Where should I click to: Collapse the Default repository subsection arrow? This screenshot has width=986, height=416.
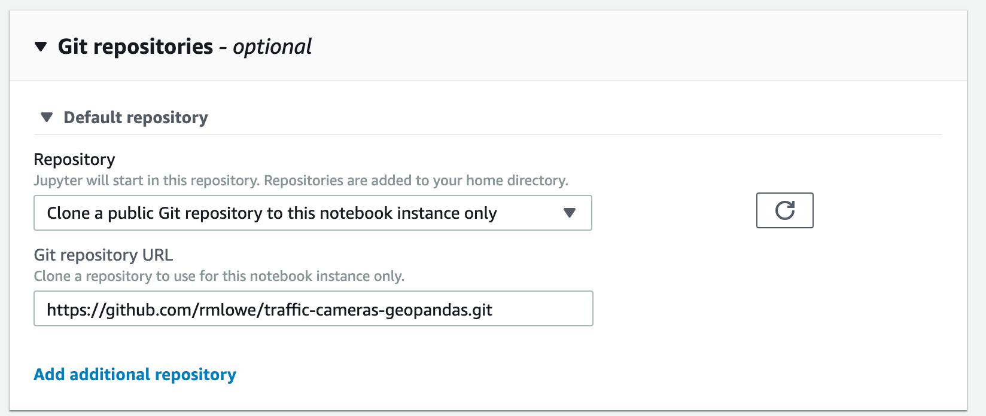[x=47, y=117]
